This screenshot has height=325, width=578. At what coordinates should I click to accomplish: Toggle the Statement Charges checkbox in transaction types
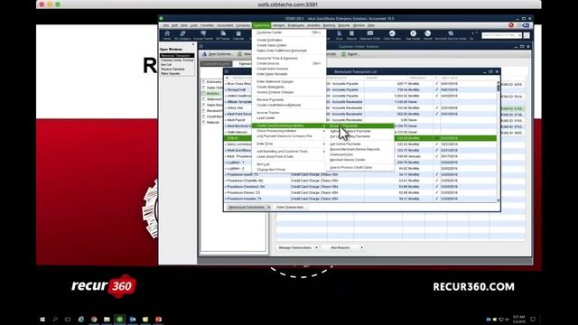pos(203,99)
